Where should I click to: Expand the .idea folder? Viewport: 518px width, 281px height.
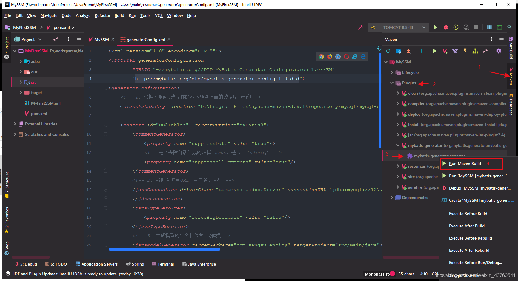pos(21,61)
